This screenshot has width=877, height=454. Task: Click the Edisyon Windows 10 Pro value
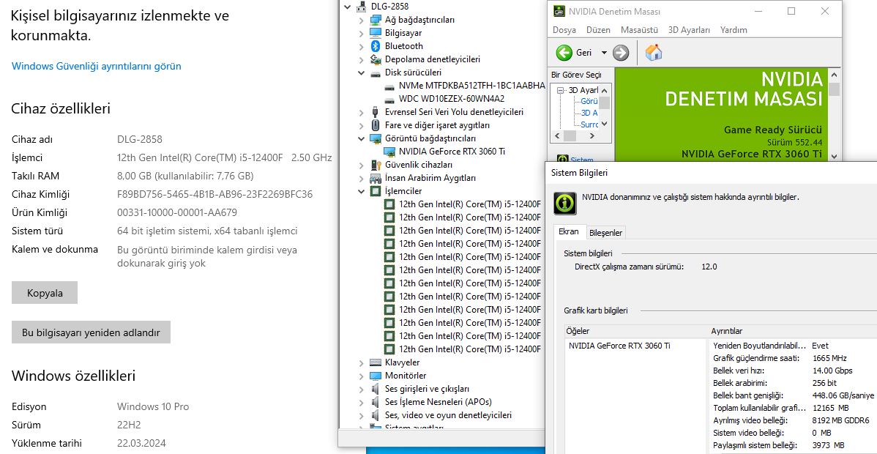[x=153, y=406]
